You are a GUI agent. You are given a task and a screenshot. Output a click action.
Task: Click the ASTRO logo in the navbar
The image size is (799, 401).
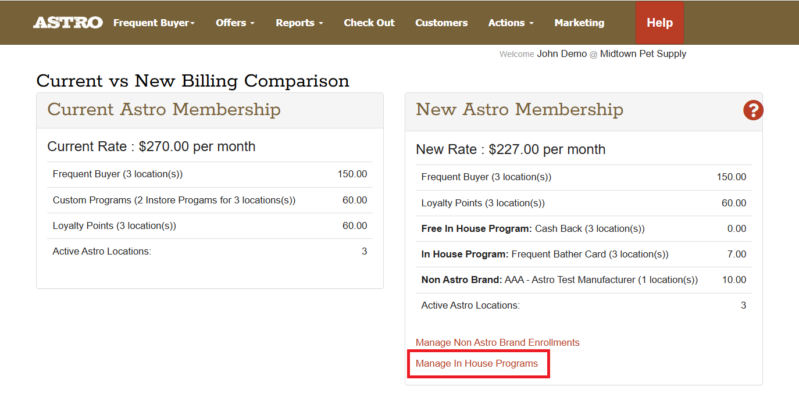[x=67, y=23]
